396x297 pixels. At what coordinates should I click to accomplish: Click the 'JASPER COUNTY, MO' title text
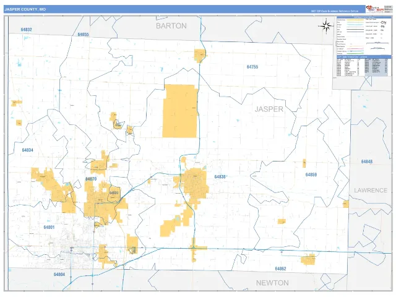pos(25,9)
